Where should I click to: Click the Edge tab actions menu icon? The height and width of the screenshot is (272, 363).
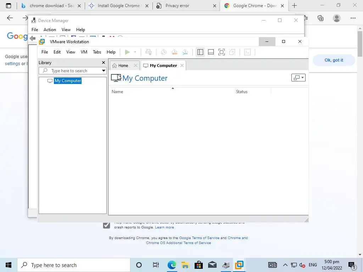[9, 6]
